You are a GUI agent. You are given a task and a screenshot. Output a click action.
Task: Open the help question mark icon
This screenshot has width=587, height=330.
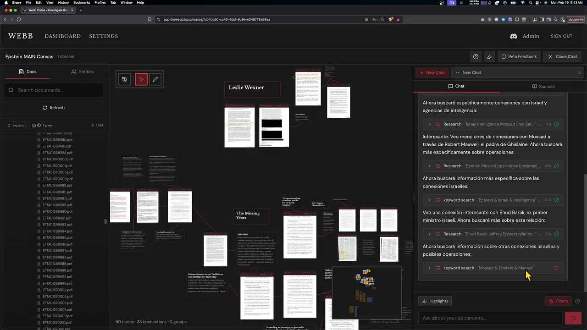[x=476, y=56]
